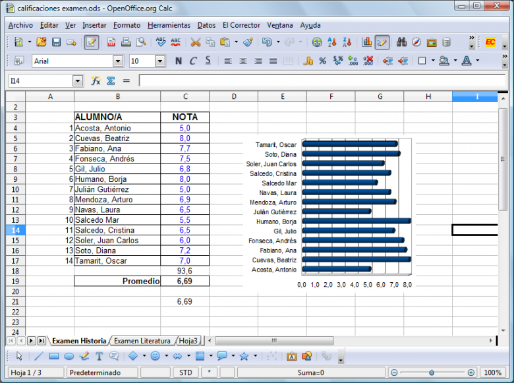Open the font name Arial dropdown
This screenshot has width=514, height=383.
pyautogui.click(x=118, y=61)
